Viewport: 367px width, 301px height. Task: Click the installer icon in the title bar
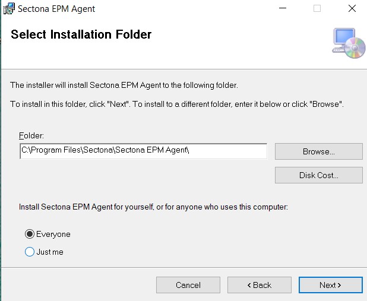click(x=9, y=9)
